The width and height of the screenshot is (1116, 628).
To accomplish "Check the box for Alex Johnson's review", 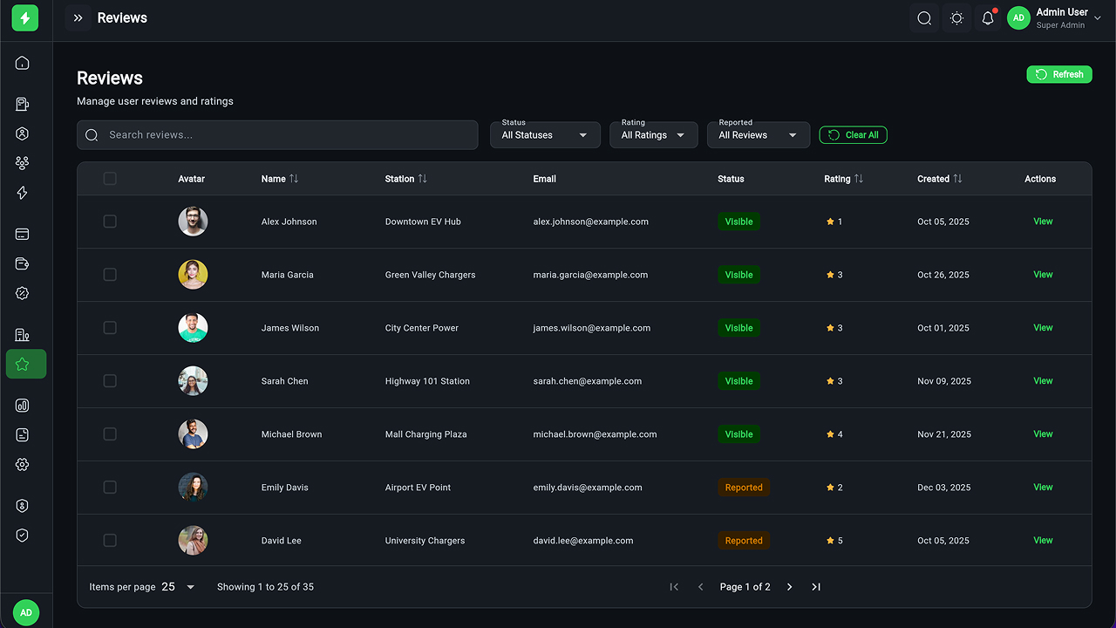I will click(110, 222).
